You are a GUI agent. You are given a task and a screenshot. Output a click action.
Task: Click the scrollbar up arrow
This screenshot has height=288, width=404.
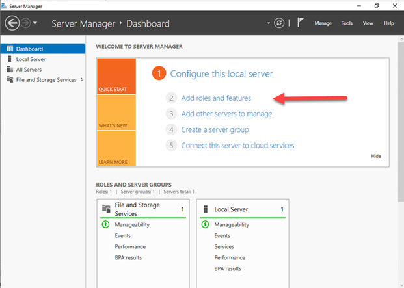coord(401,39)
